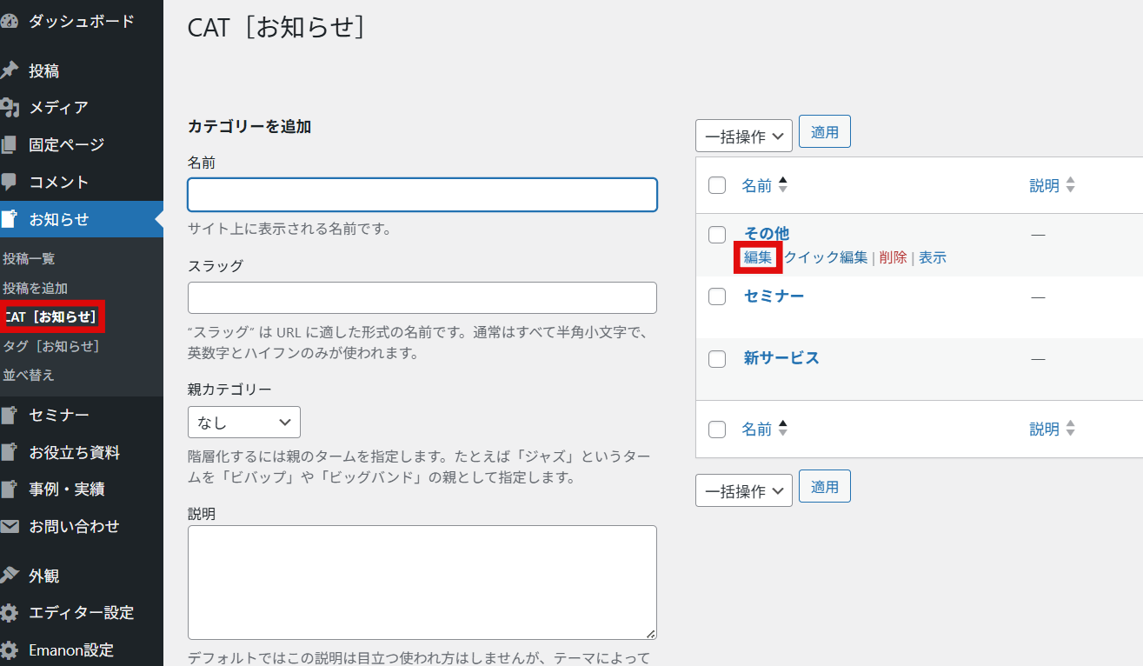
Task: Click the pushpin icon beside 投稿
Action: click(9, 70)
